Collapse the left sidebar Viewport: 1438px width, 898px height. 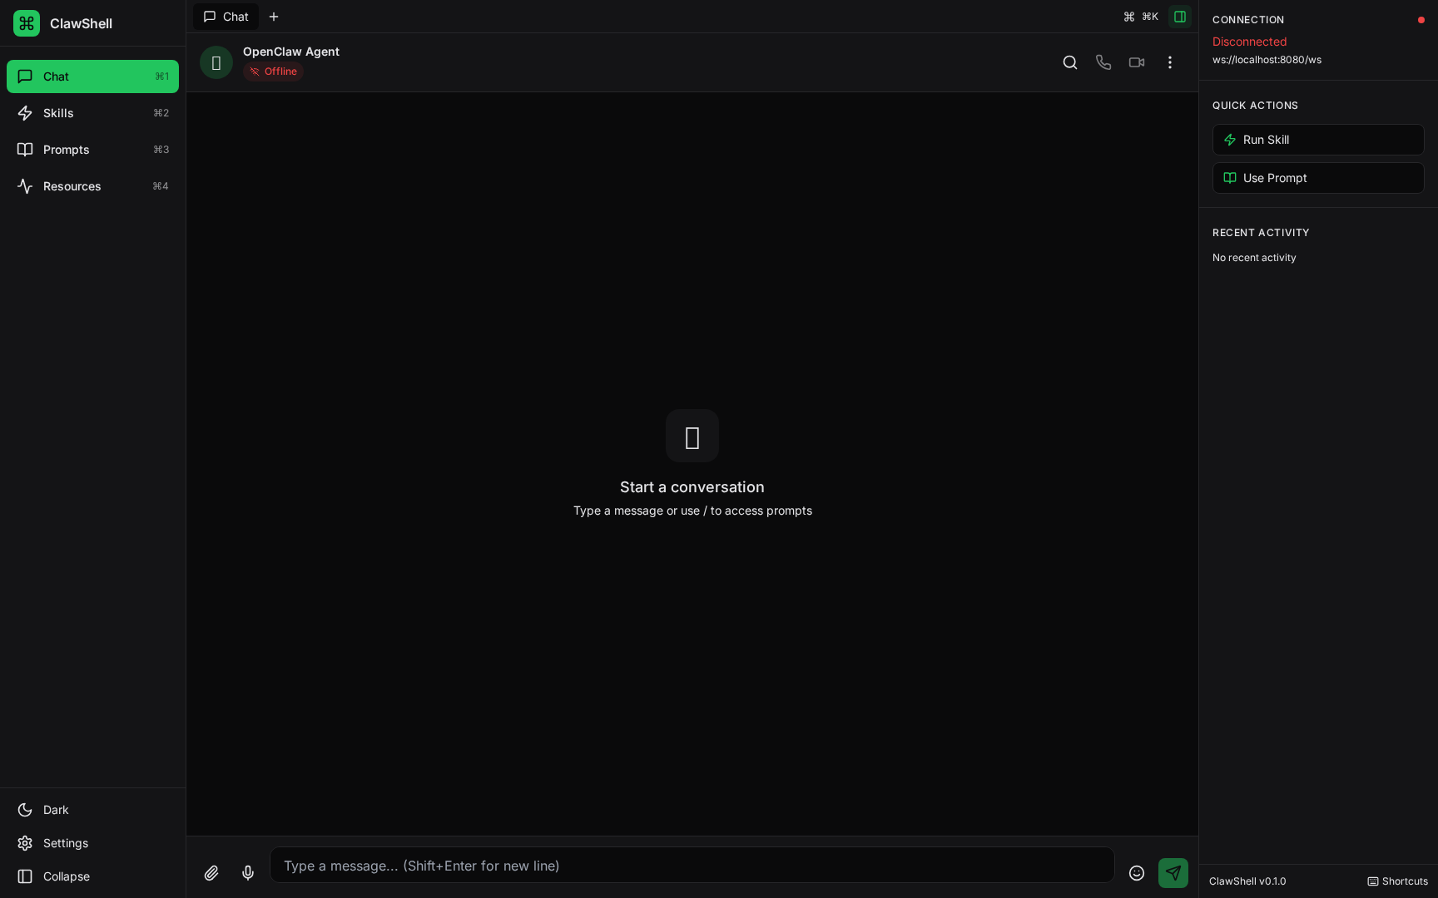click(x=66, y=876)
